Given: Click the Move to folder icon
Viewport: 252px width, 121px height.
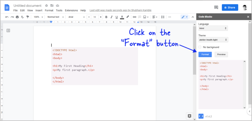Looking at the screenshot, I should click(x=52, y=6).
